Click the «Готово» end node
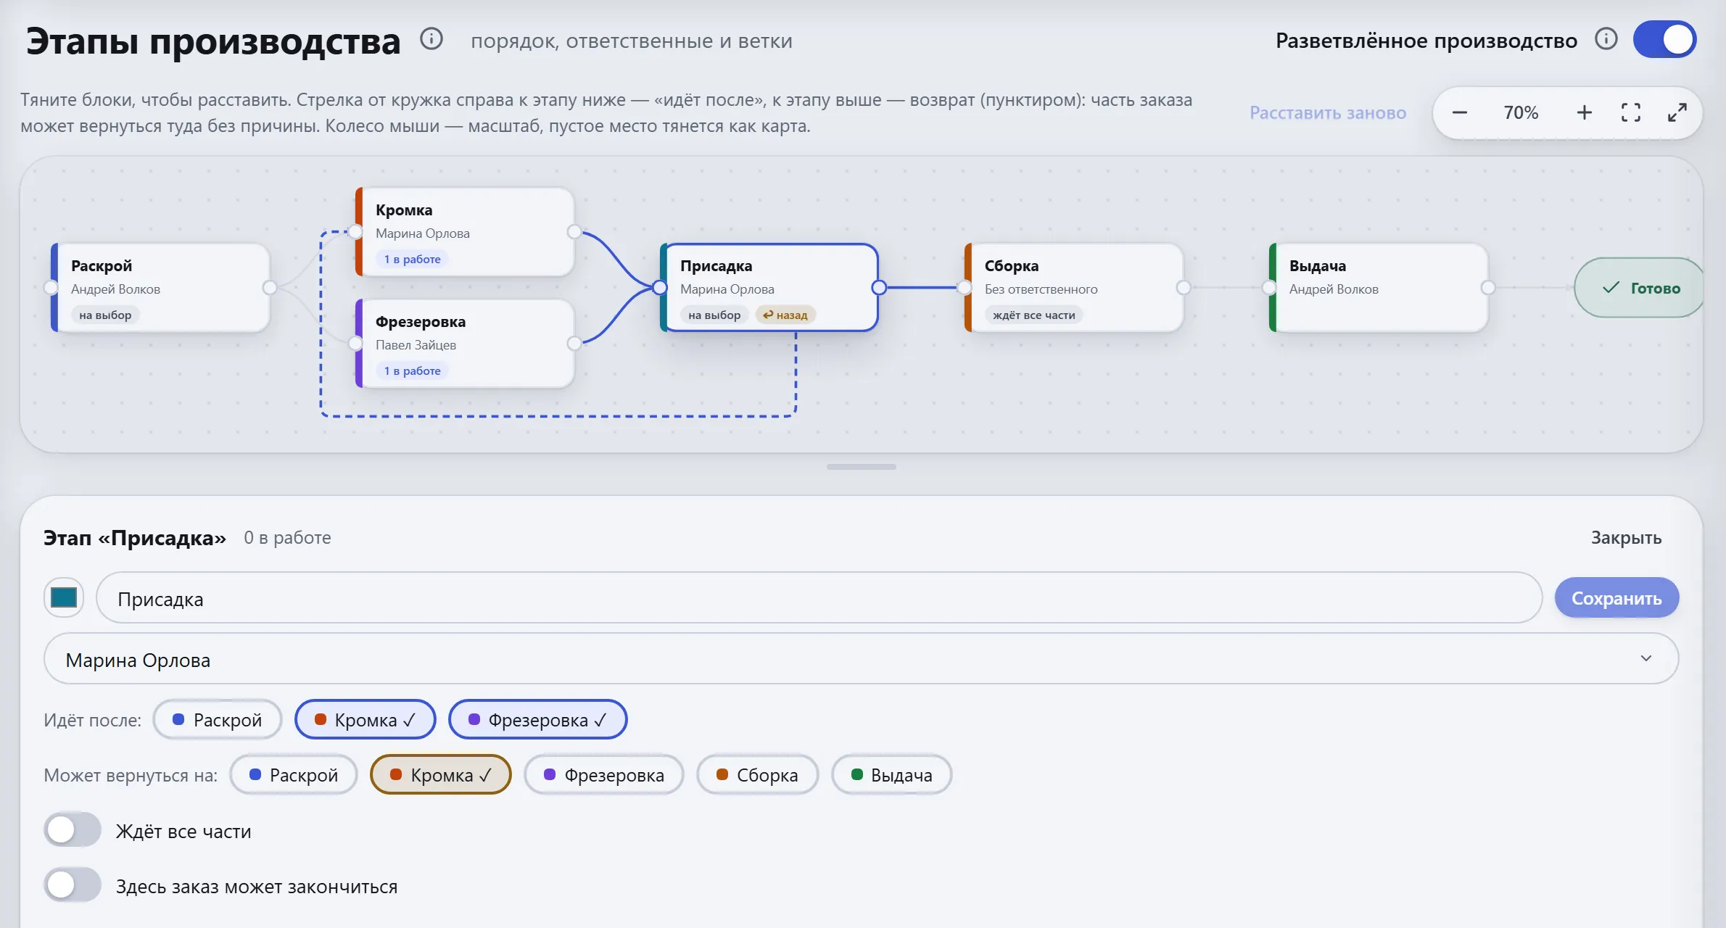This screenshot has width=1726, height=928. point(1640,288)
